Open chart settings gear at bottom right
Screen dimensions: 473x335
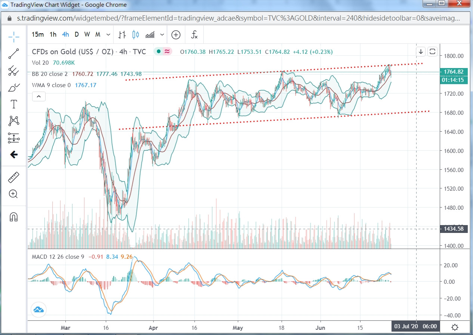(455, 327)
